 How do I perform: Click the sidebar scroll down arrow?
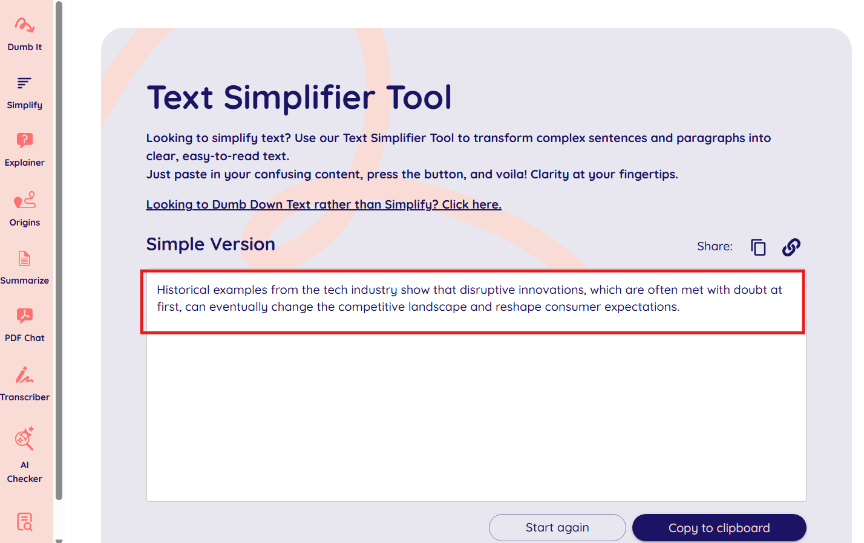click(x=59, y=540)
